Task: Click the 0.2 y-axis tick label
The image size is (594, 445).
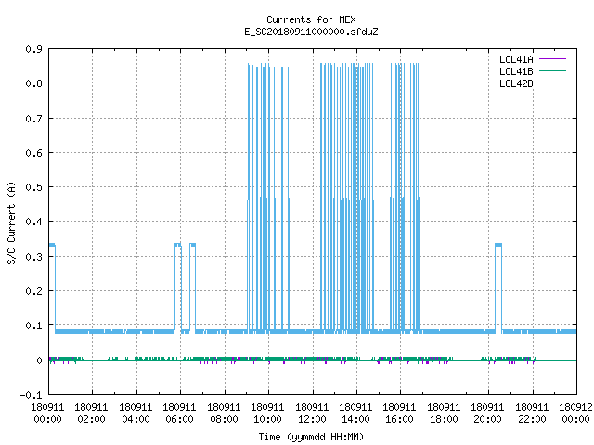Action: tap(33, 291)
